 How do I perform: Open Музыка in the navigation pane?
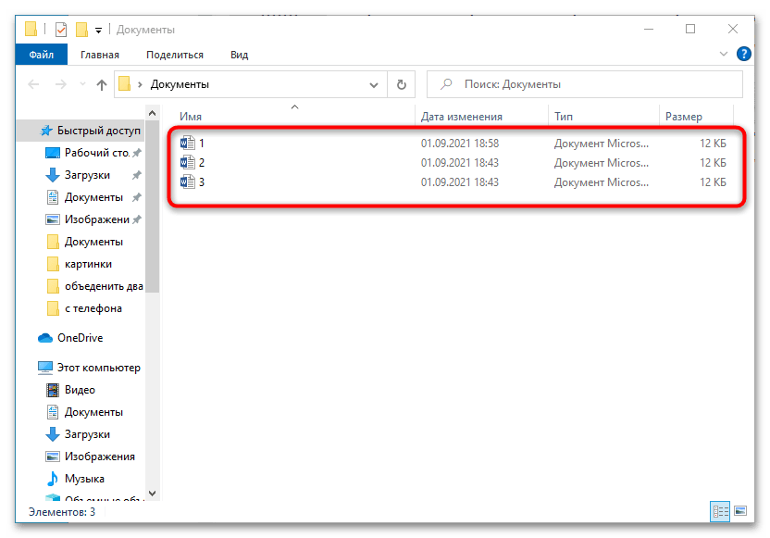click(83, 479)
